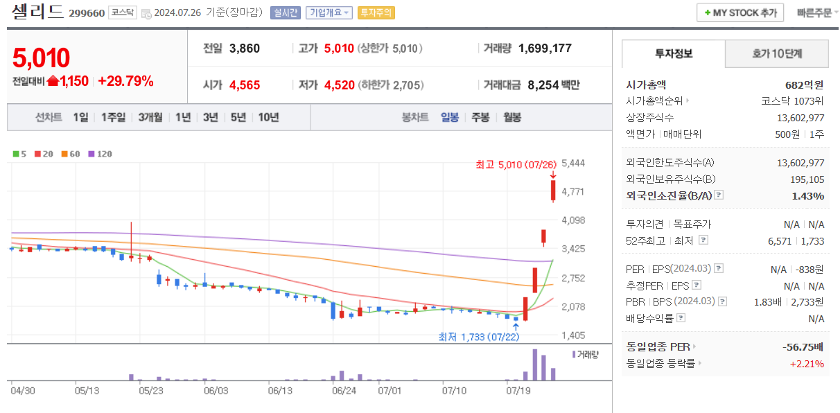The image size is (840, 413).
Task: Click the 거래량 legend in the volume chart
Action: [x=585, y=354]
